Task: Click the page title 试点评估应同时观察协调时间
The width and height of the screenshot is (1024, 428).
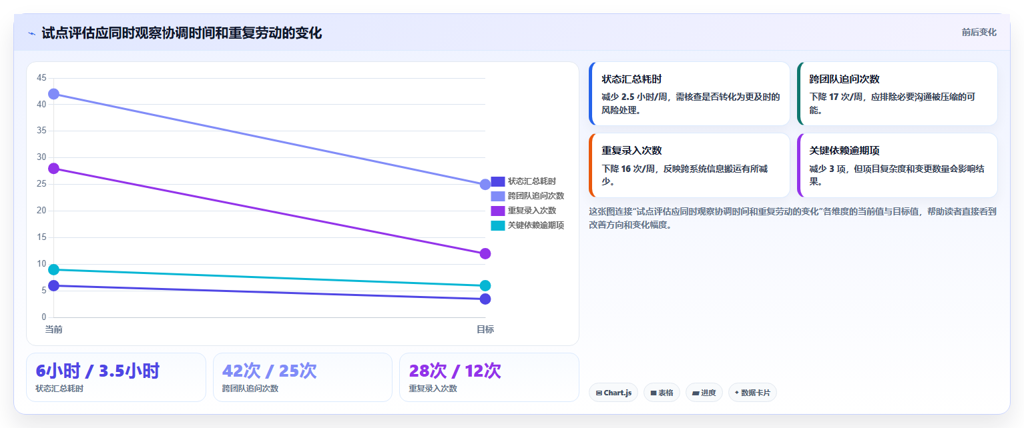Action: coord(182,33)
